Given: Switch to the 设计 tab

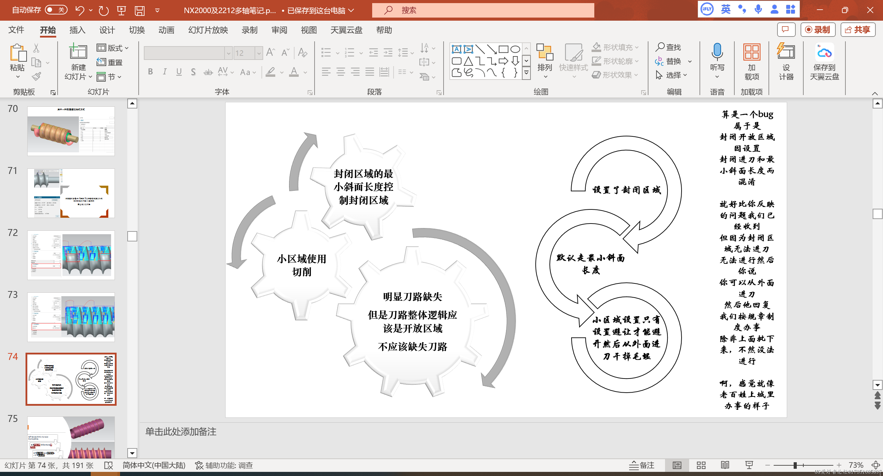Looking at the screenshot, I should click(107, 30).
